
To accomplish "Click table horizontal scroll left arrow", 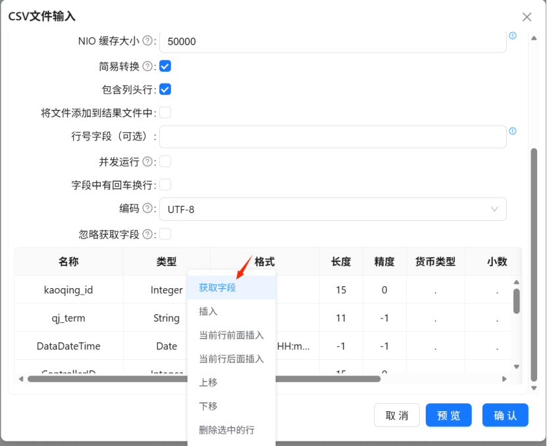I will (x=21, y=379).
